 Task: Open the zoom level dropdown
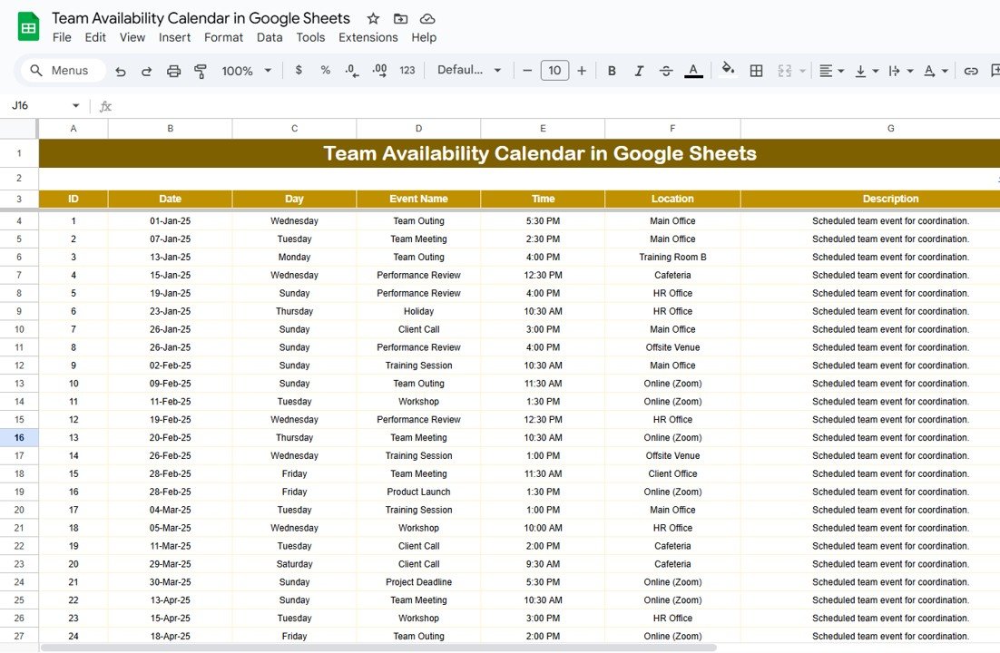(246, 71)
